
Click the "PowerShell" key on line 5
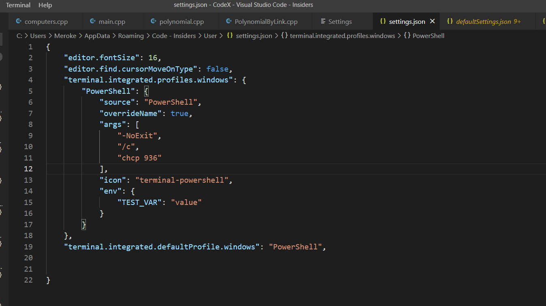click(109, 91)
